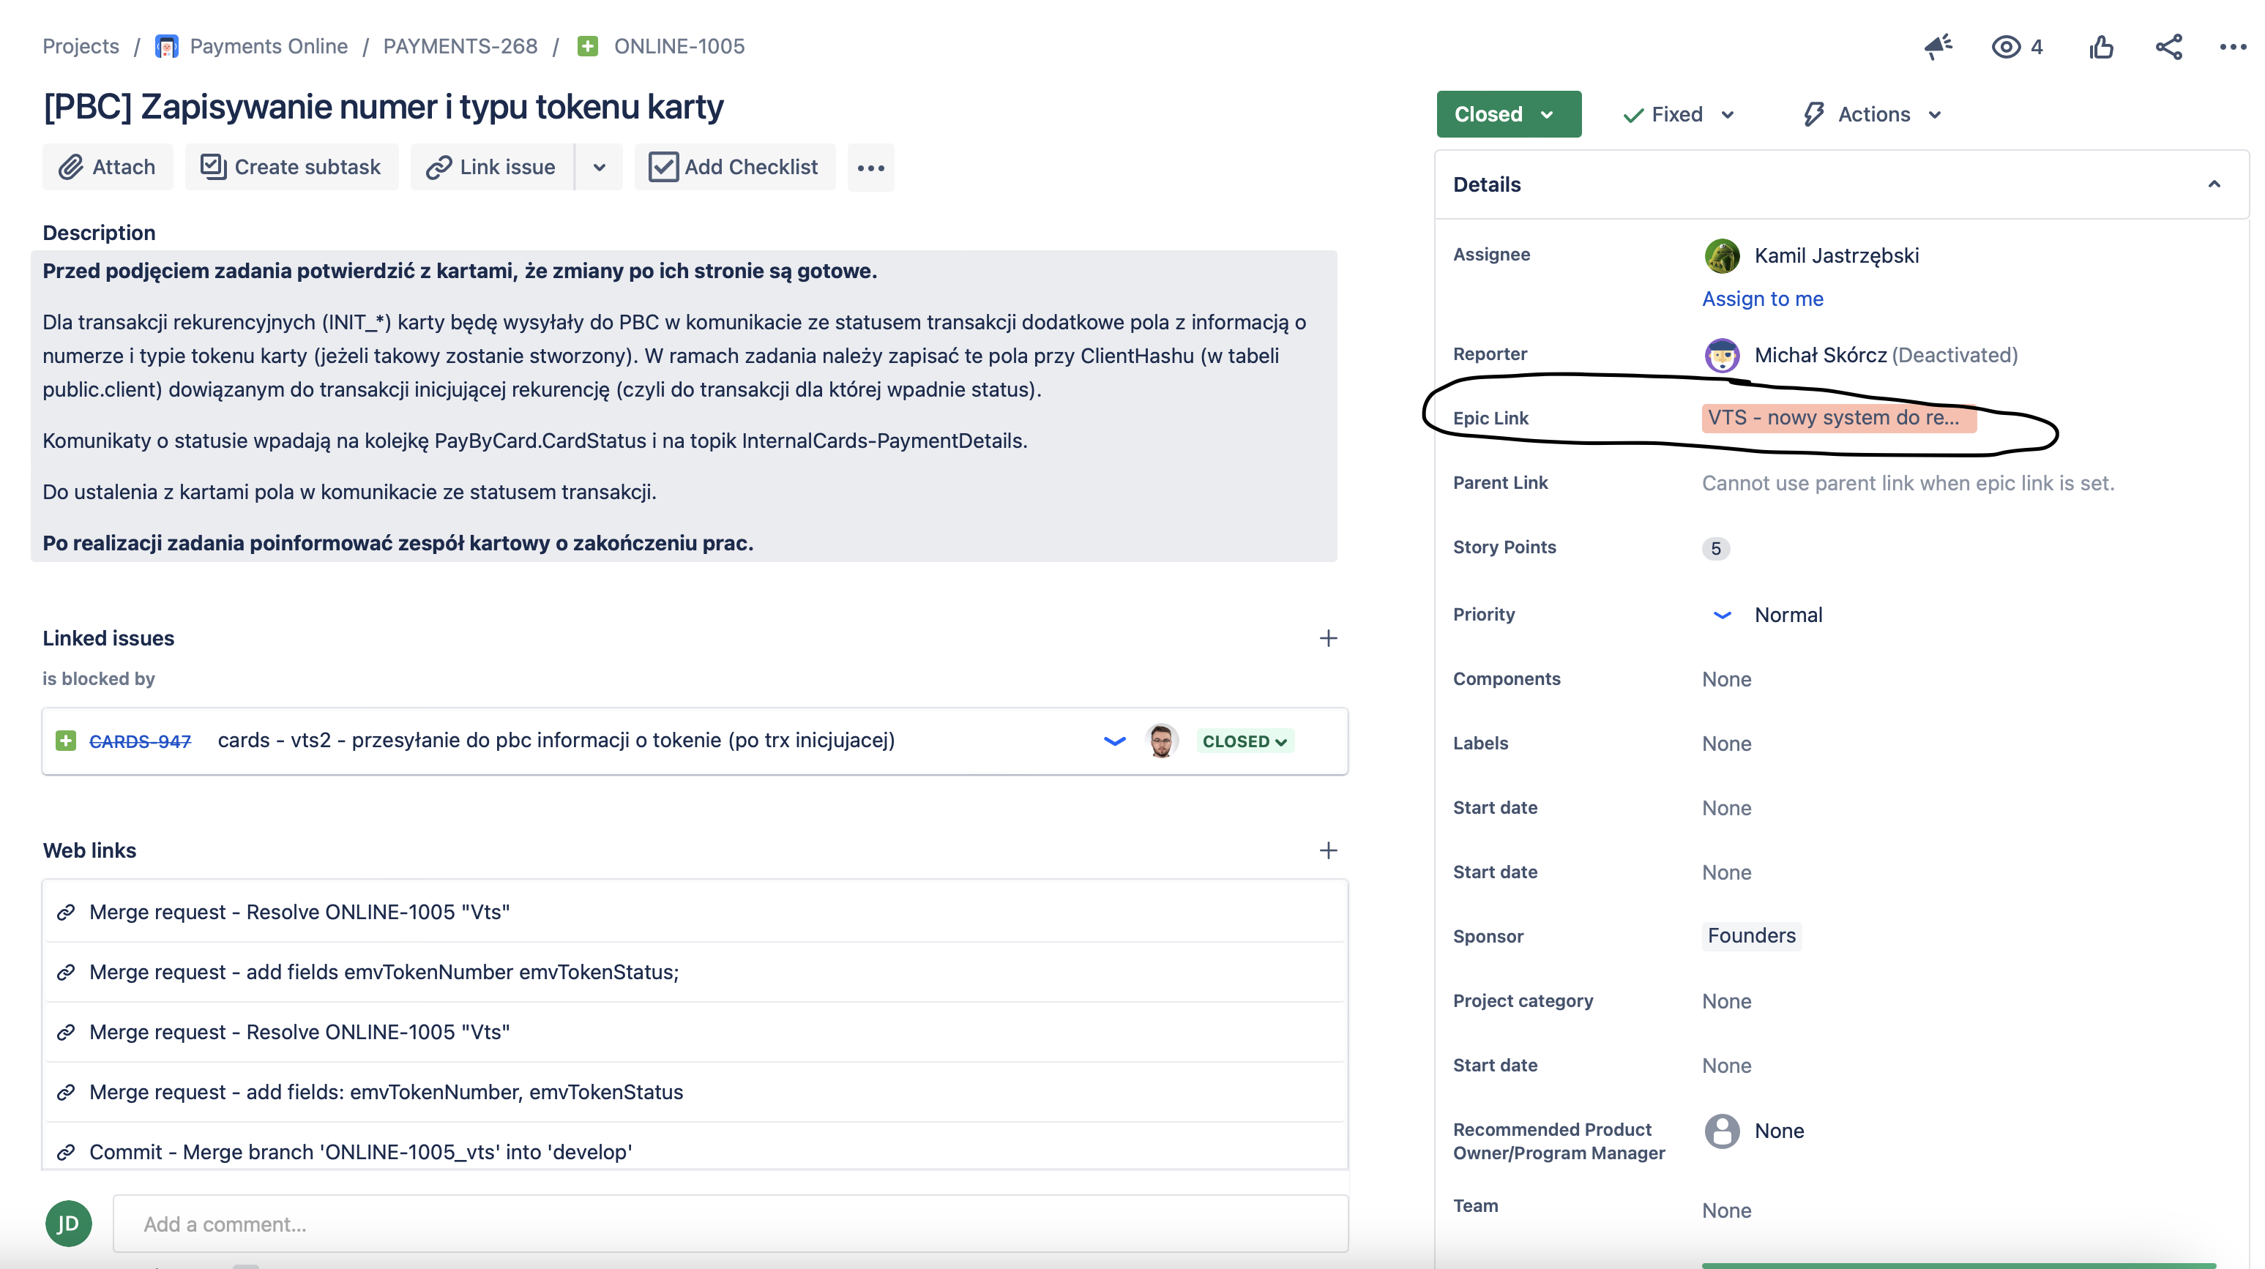This screenshot has width=2265, height=1269.
Task: Add a linked issue with plus icon
Action: [1328, 638]
